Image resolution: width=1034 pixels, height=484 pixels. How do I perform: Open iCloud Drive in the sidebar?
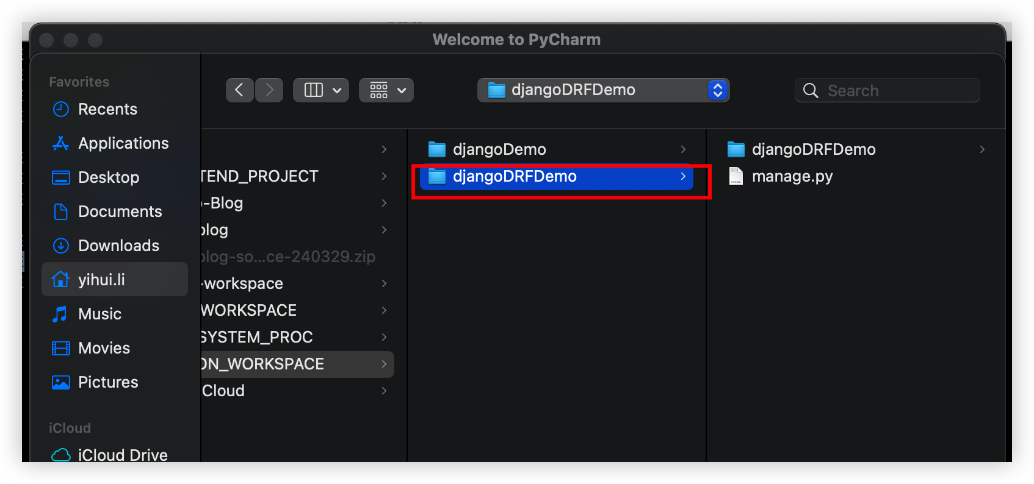(x=122, y=455)
